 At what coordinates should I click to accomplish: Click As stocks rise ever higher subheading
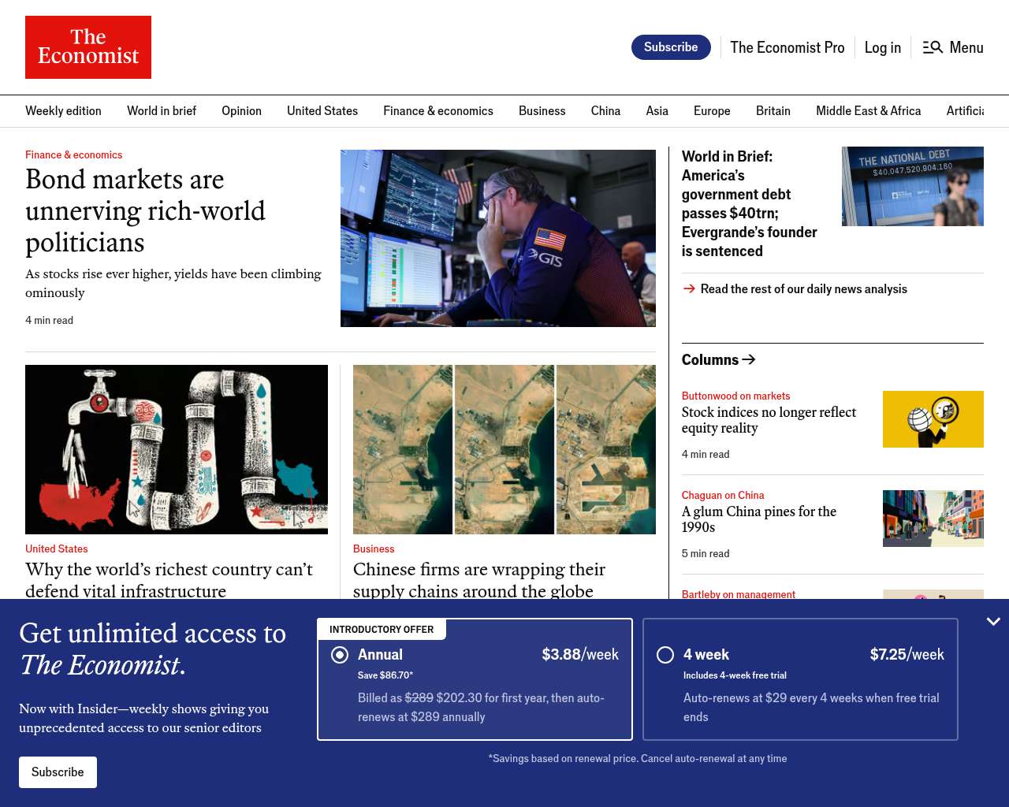173,284
